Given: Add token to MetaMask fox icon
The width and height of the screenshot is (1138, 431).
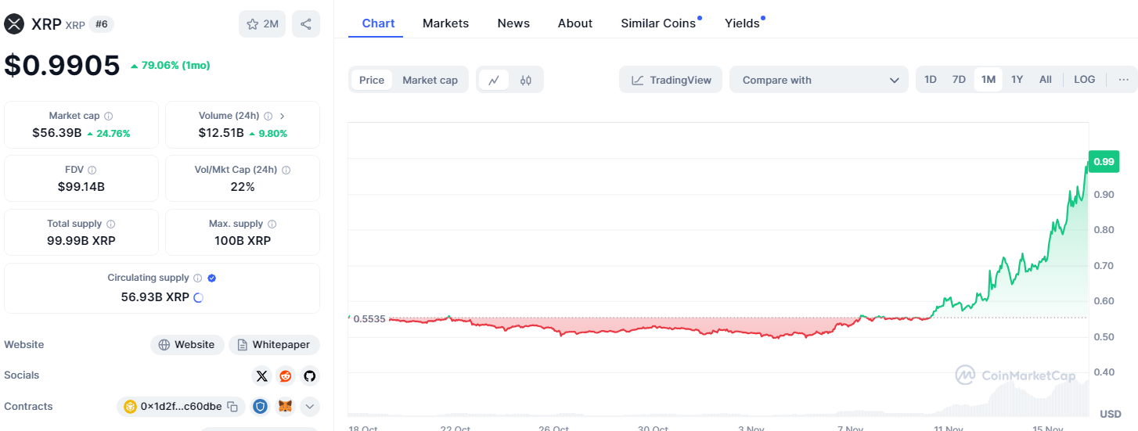Looking at the screenshot, I should pos(286,407).
